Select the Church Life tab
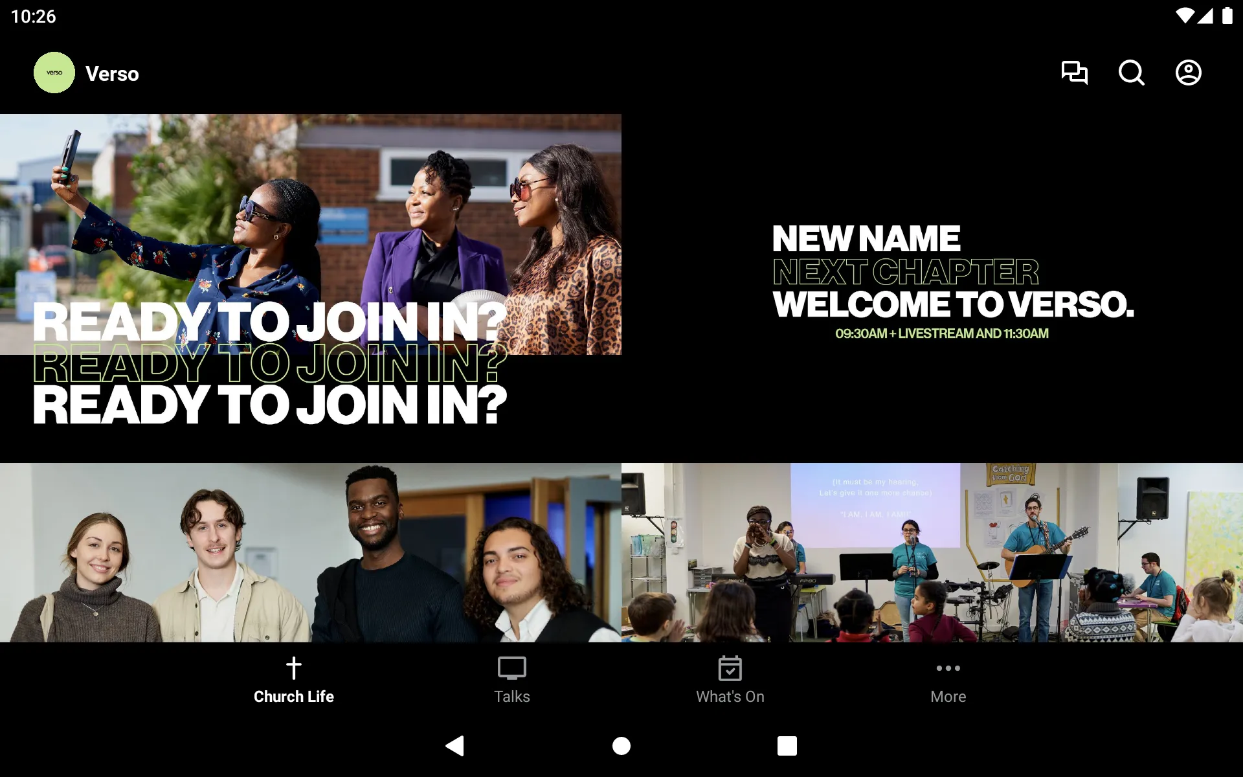The image size is (1243, 777). click(293, 679)
